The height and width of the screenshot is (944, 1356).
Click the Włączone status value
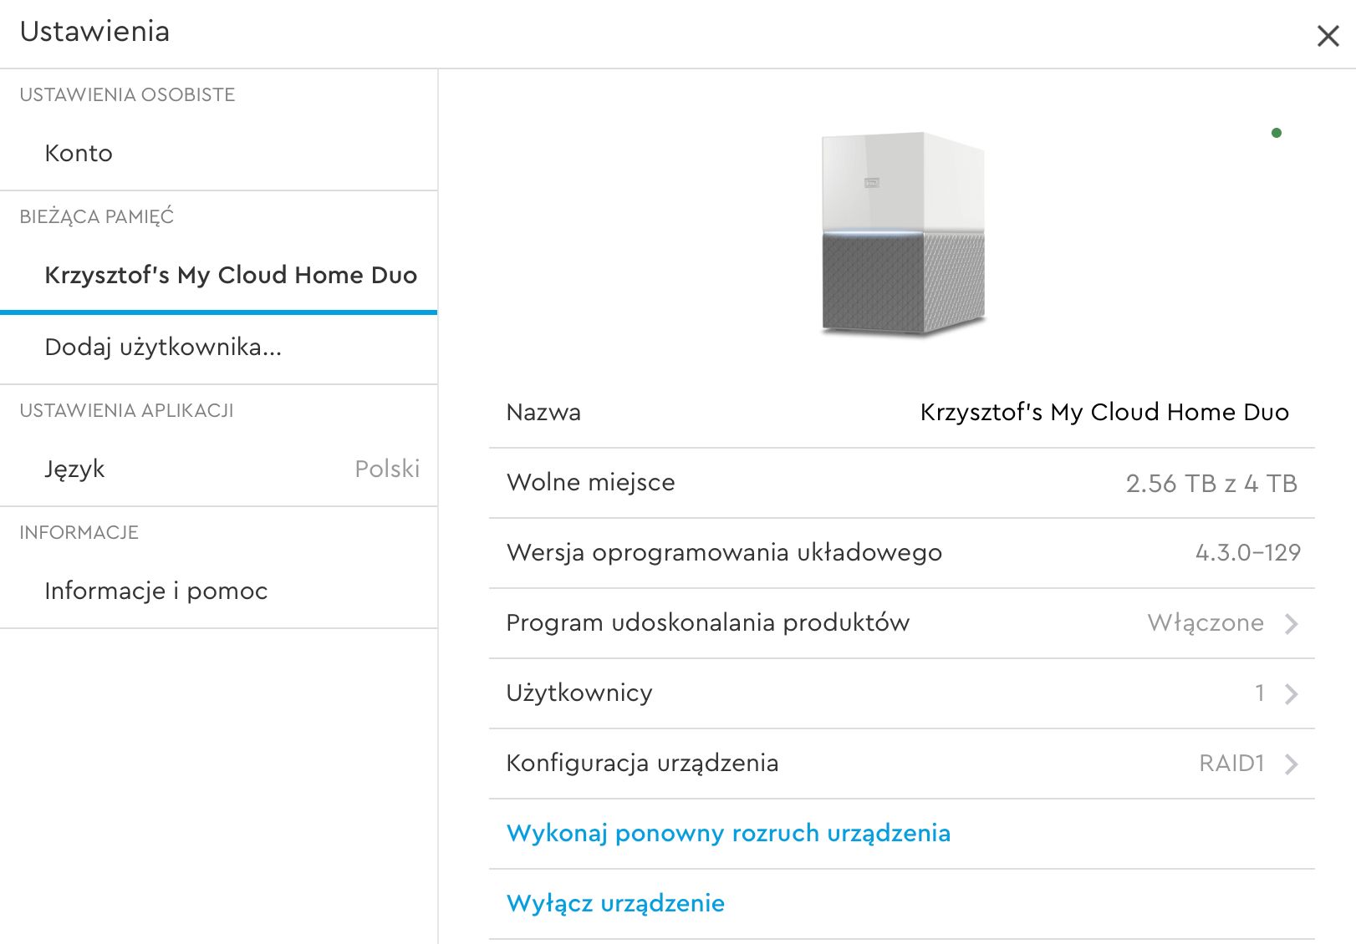(1206, 623)
